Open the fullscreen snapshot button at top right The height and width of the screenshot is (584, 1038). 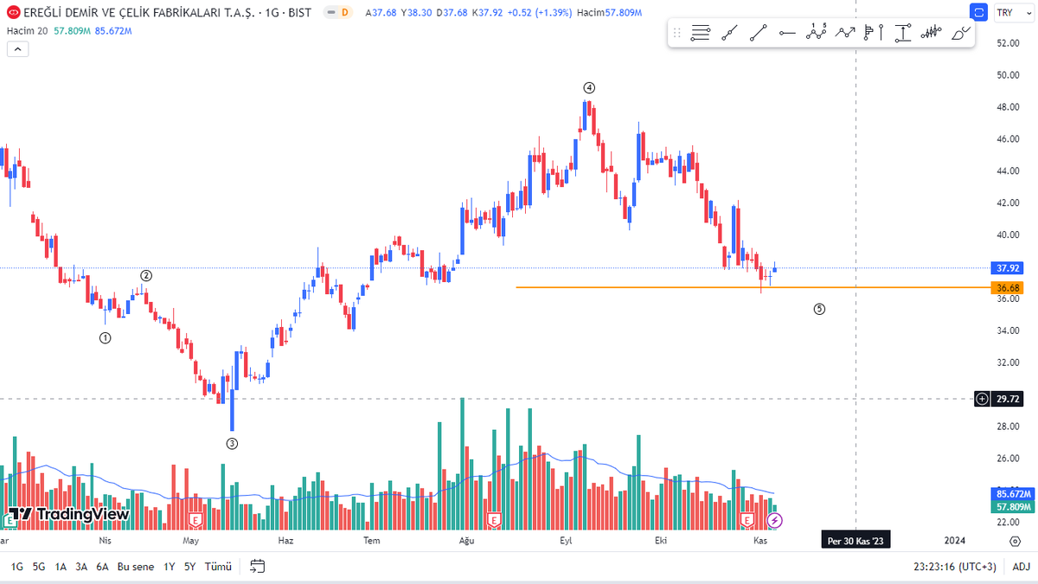pos(978,12)
